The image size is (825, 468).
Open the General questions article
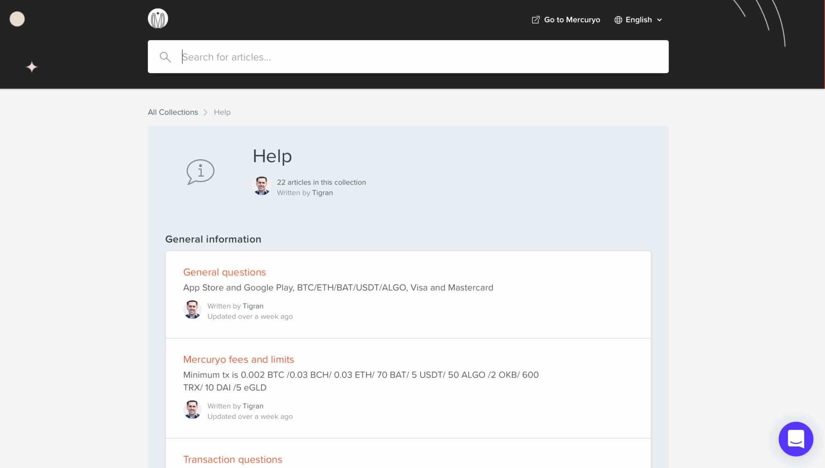[224, 272]
